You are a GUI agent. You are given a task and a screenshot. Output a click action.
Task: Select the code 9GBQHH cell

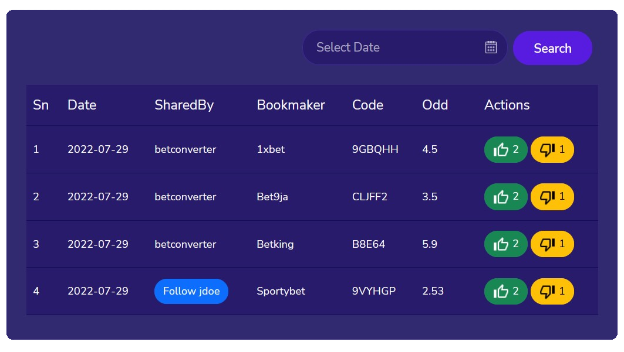[x=375, y=149]
